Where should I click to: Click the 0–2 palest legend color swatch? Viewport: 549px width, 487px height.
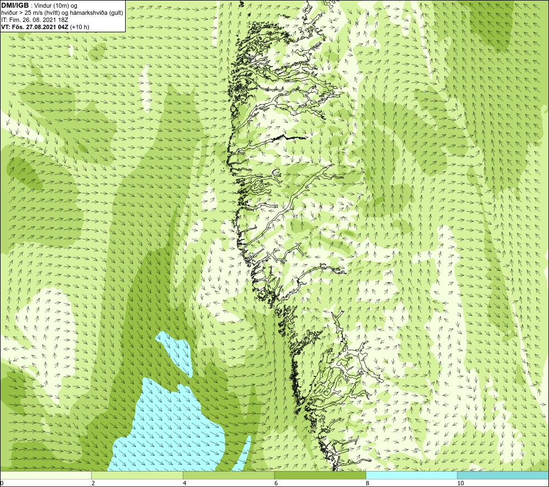(x=46, y=475)
